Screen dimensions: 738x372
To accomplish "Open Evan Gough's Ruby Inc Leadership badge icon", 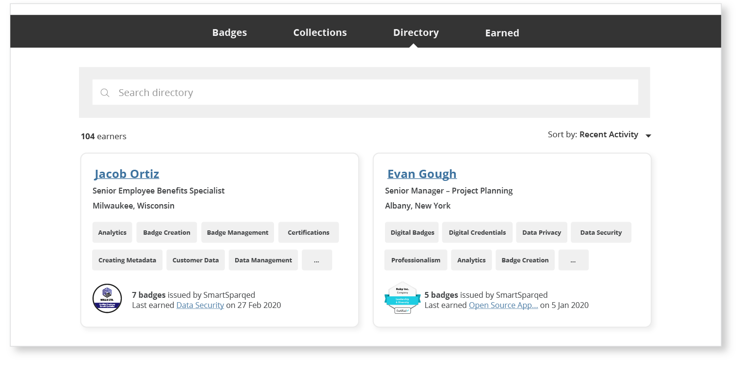I will 402,297.
